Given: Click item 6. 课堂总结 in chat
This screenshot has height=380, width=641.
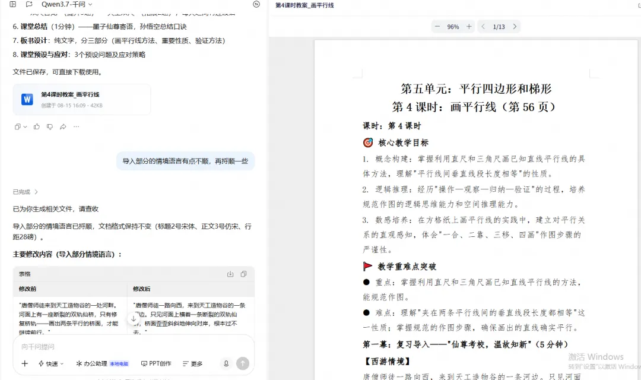Looking at the screenshot, I should pos(100,27).
